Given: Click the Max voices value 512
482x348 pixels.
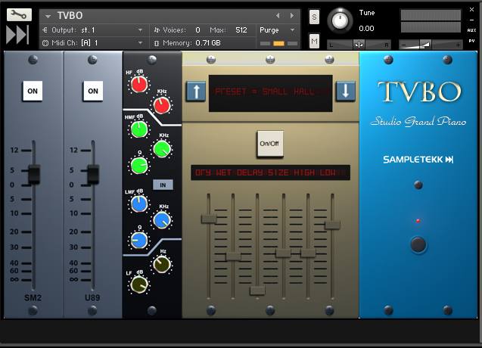Looking at the screenshot, I should (x=241, y=30).
